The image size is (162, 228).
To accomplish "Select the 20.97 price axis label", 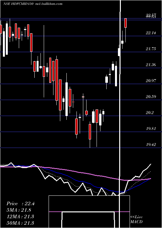I will pos(151,81).
